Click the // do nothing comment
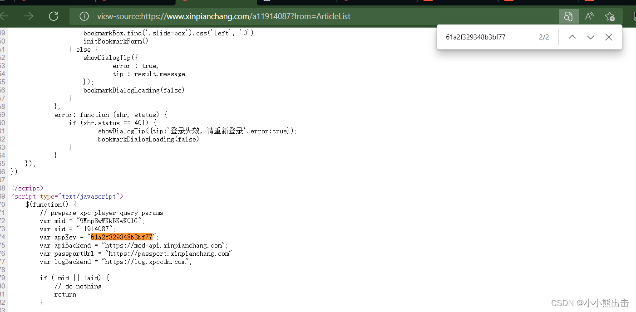This screenshot has width=636, height=312. click(78, 286)
